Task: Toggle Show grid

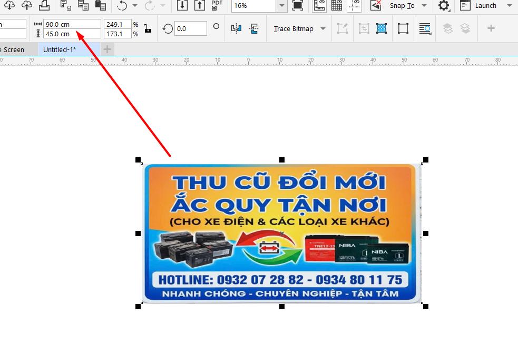Action: click(x=337, y=6)
